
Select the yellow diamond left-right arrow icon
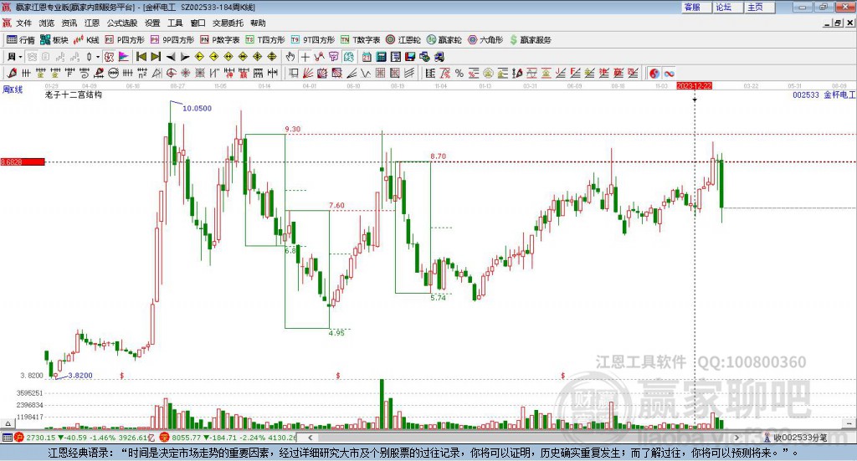coord(228,57)
